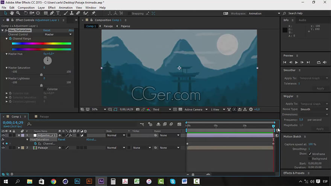Select the Rotation tool
Screen dimensions: 331x186
pos(26,13)
